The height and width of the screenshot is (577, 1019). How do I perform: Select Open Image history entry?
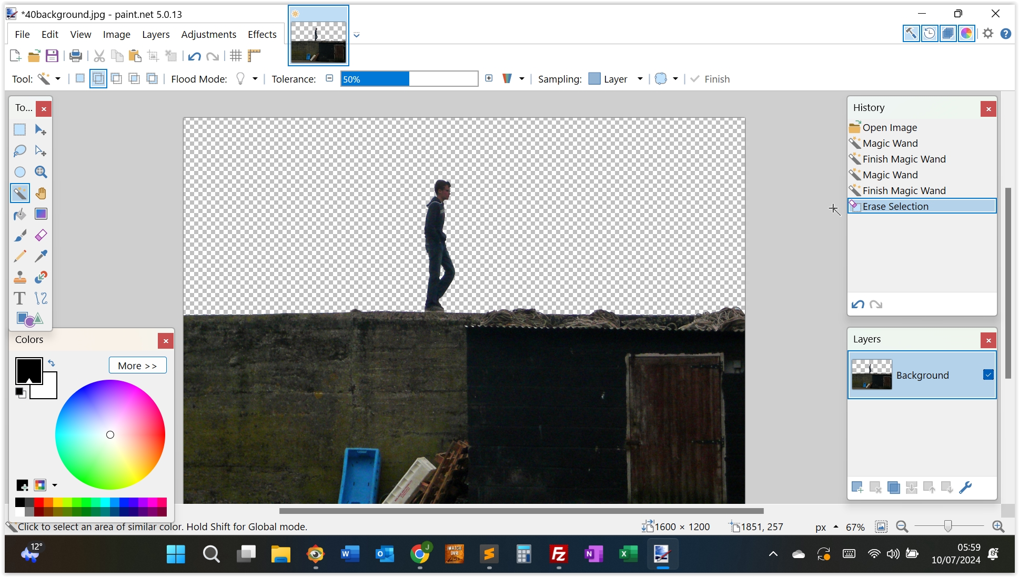(x=889, y=127)
